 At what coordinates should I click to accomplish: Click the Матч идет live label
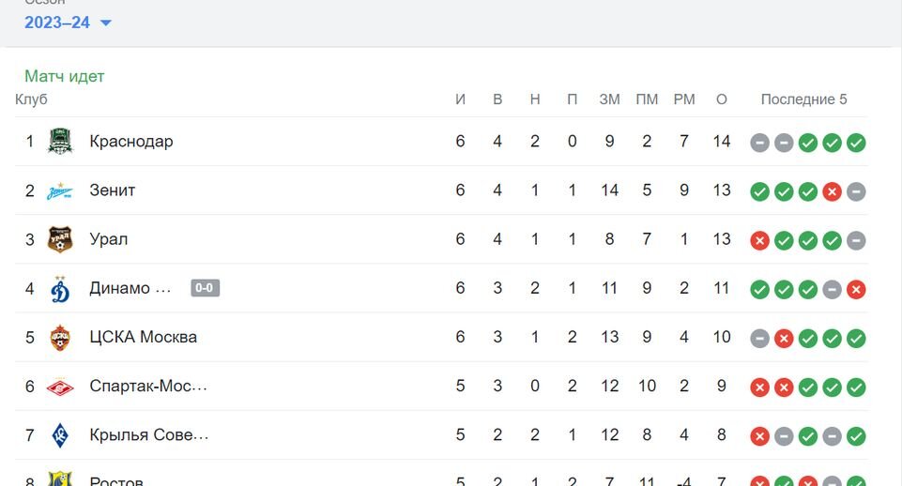click(65, 76)
